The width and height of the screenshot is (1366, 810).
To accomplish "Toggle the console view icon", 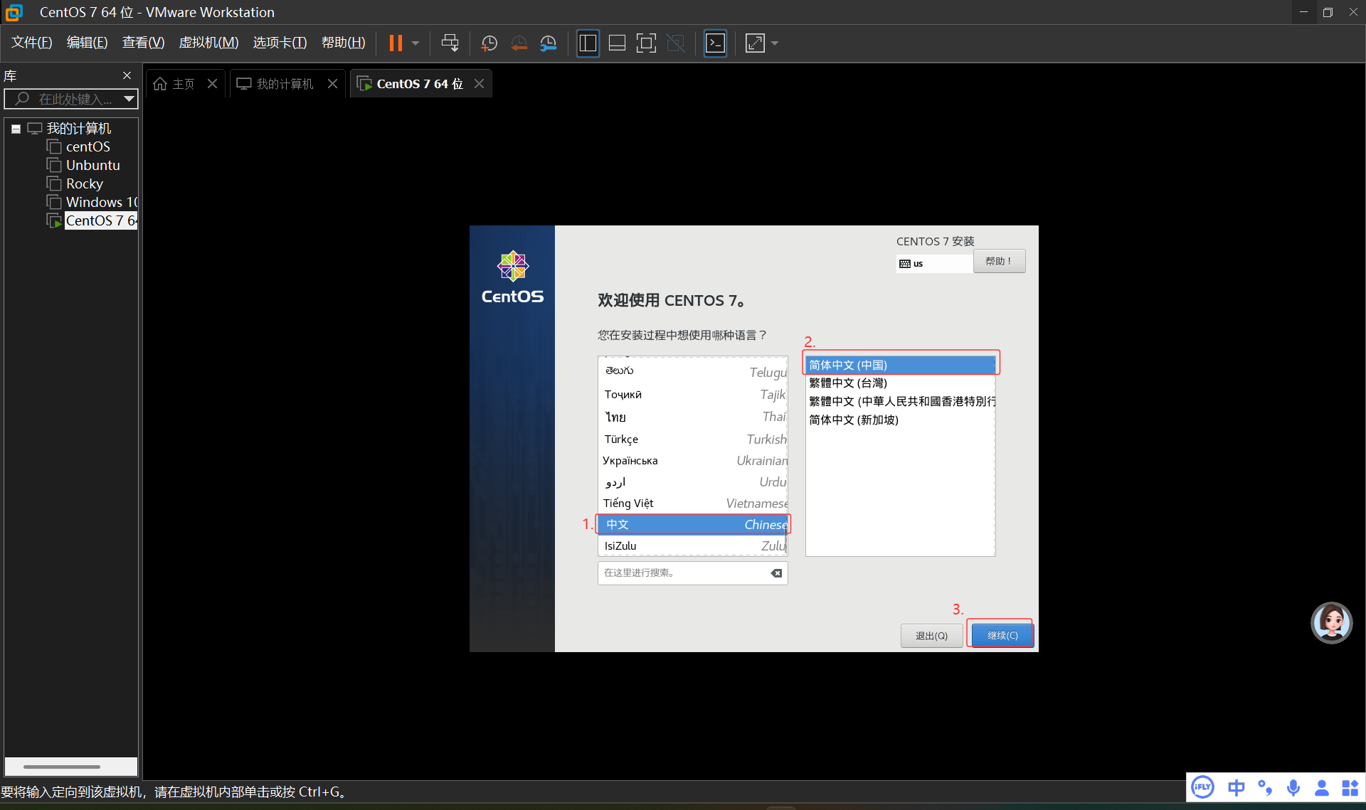I will click(x=715, y=43).
